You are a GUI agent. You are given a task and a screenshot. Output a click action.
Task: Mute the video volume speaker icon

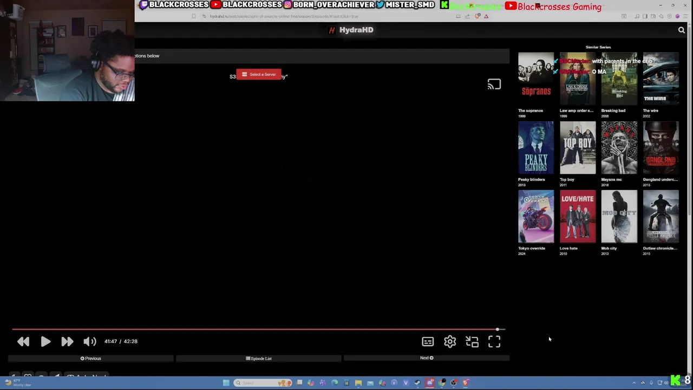(90, 341)
